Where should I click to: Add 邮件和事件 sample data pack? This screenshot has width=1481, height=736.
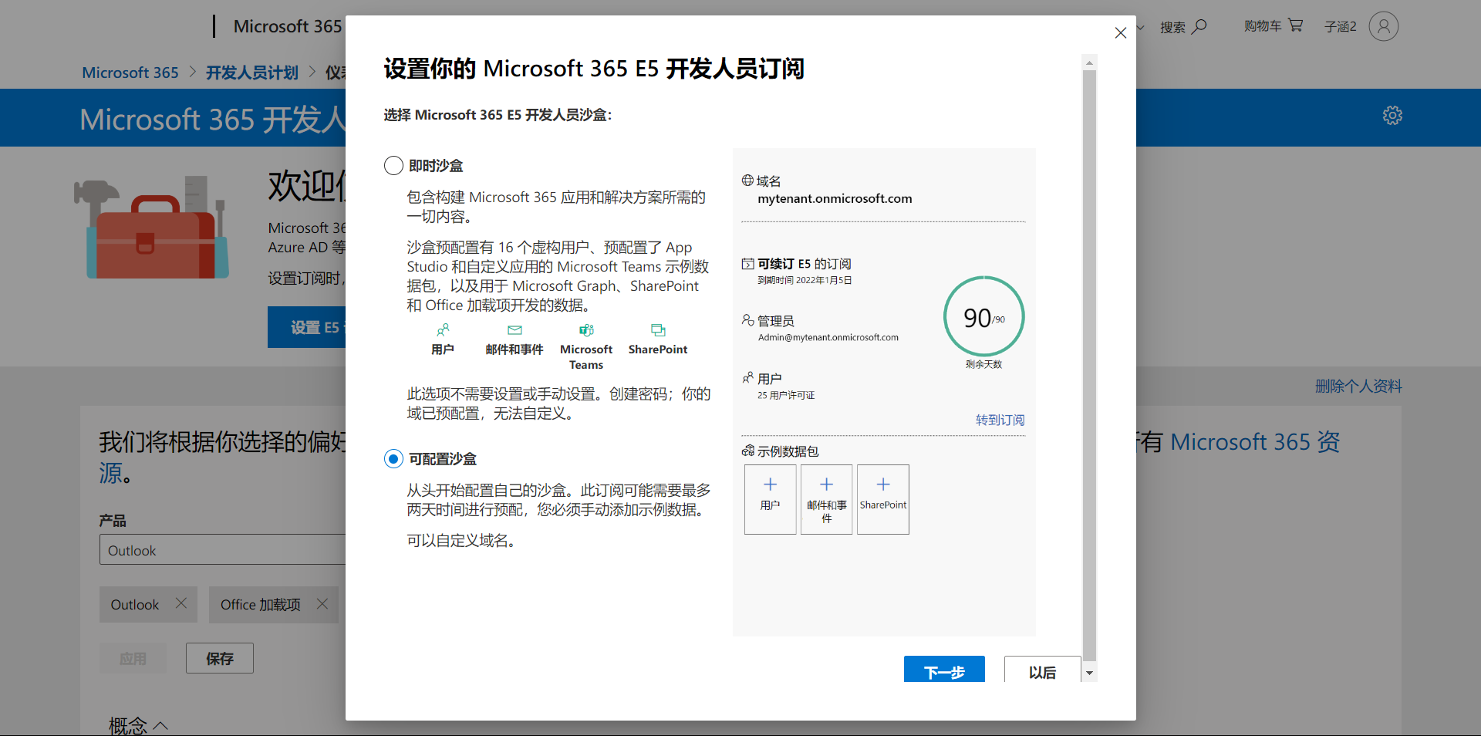(x=826, y=498)
